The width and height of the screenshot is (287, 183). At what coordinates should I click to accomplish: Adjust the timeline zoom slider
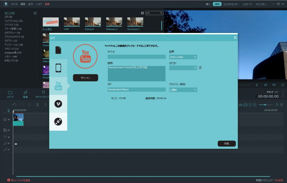266,105
